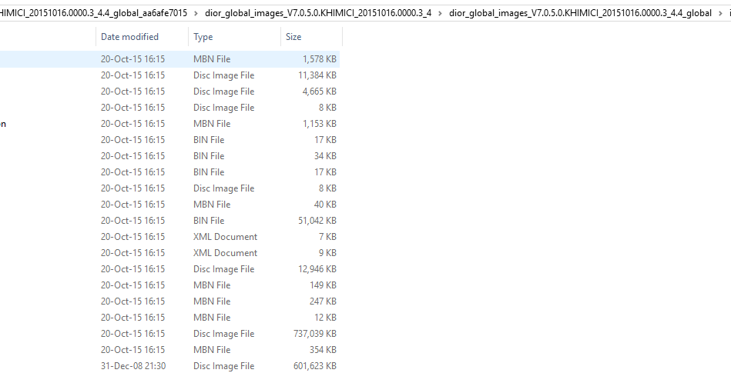Expand chevron after the 0000.3_4 breadcrumb

(x=440, y=13)
